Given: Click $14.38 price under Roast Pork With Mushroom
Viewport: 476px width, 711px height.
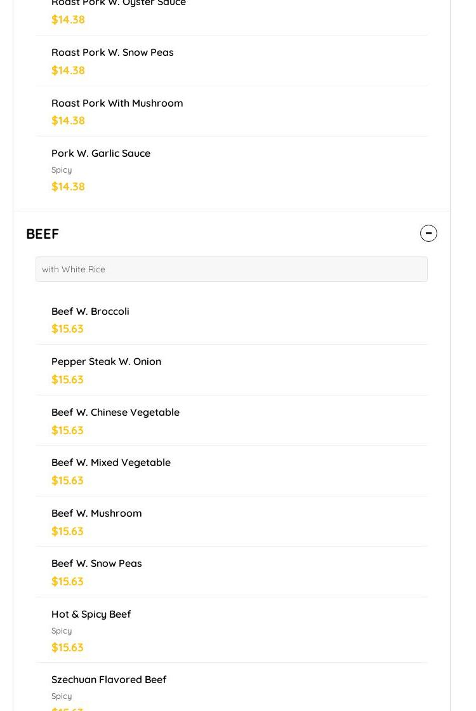Looking at the screenshot, I should [68, 121].
